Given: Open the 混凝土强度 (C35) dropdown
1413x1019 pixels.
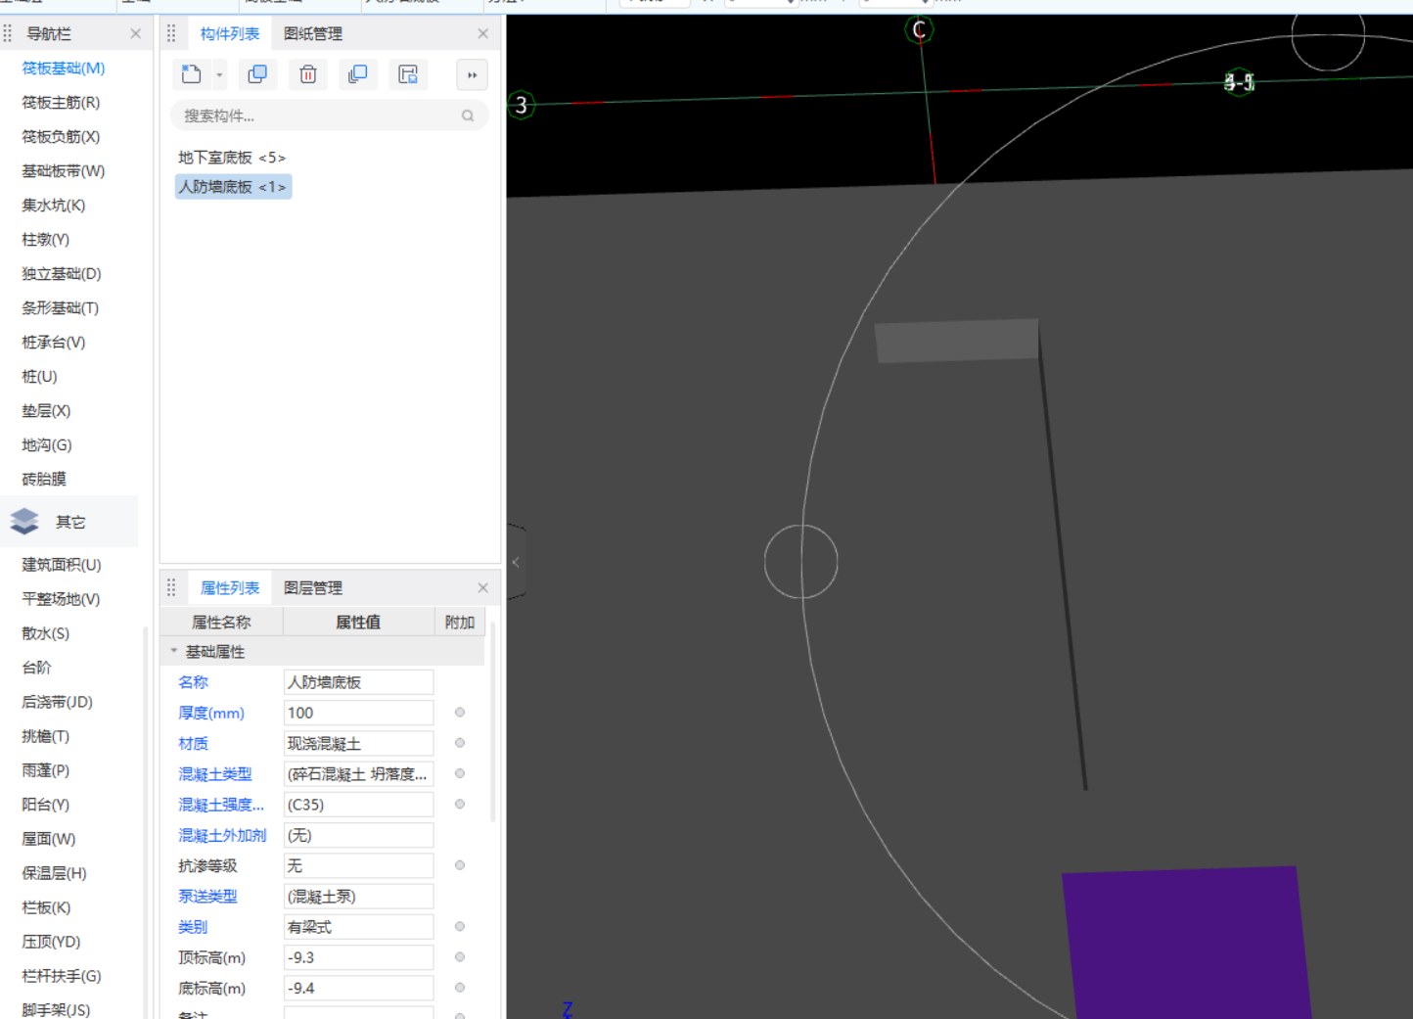Looking at the screenshot, I should 358,805.
